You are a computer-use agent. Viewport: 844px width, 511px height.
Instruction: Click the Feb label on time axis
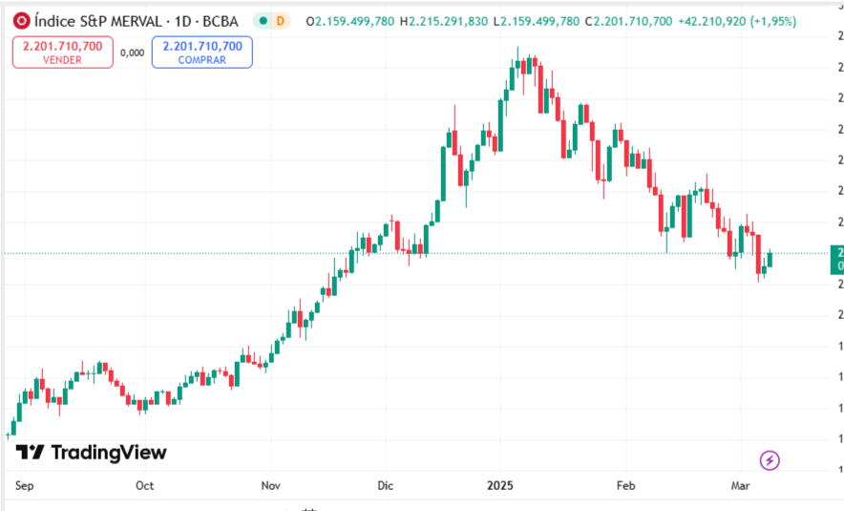point(626,486)
